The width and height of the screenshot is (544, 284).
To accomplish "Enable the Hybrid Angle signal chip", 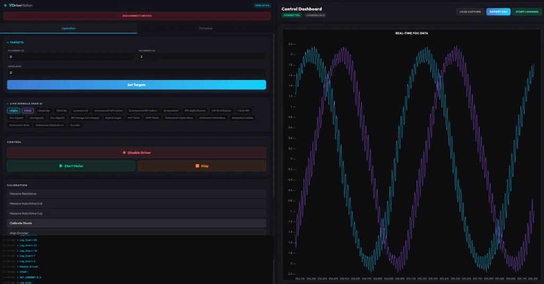I will tap(113, 118).
